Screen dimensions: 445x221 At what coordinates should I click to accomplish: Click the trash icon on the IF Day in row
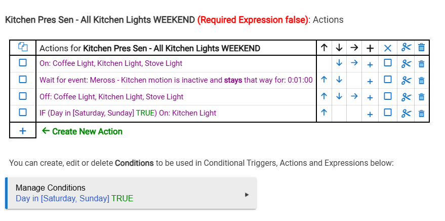[x=421, y=113]
